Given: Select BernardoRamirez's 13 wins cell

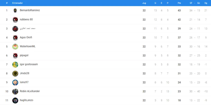Looking at the screenshot, I should pos(155,11).
